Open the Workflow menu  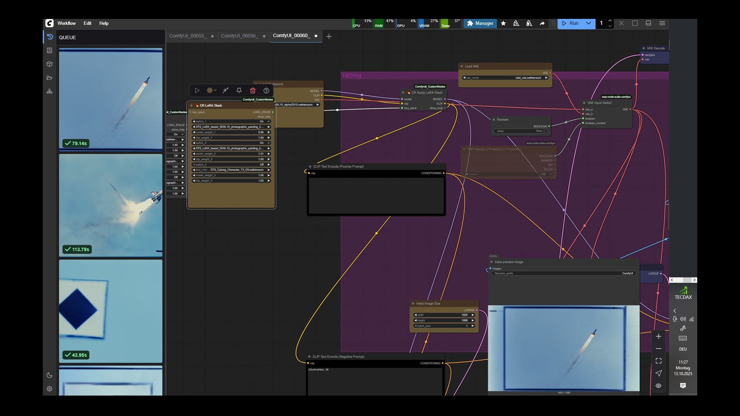pyautogui.click(x=66, y=23)
